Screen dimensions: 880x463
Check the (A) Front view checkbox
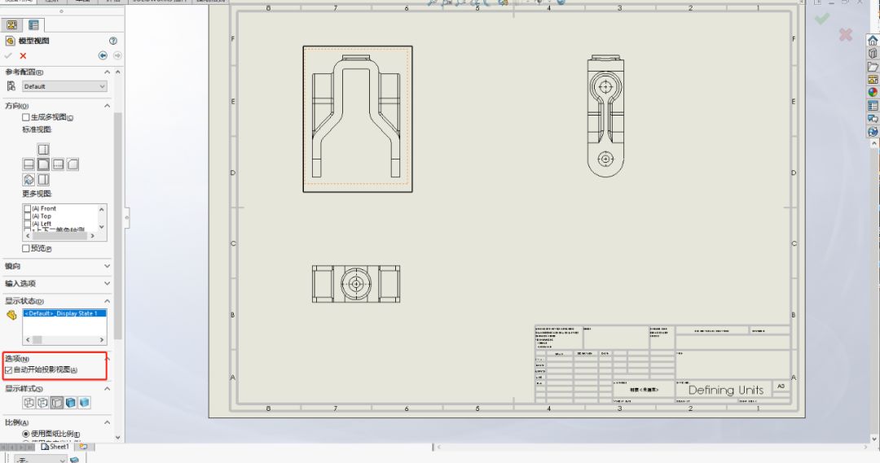[x=28, y=209]
